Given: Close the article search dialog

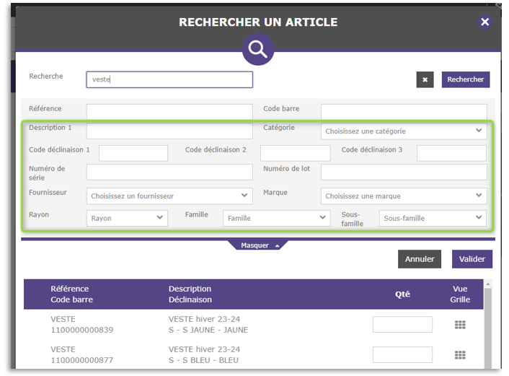Looking at the screenshot, I should pos(484,22).
